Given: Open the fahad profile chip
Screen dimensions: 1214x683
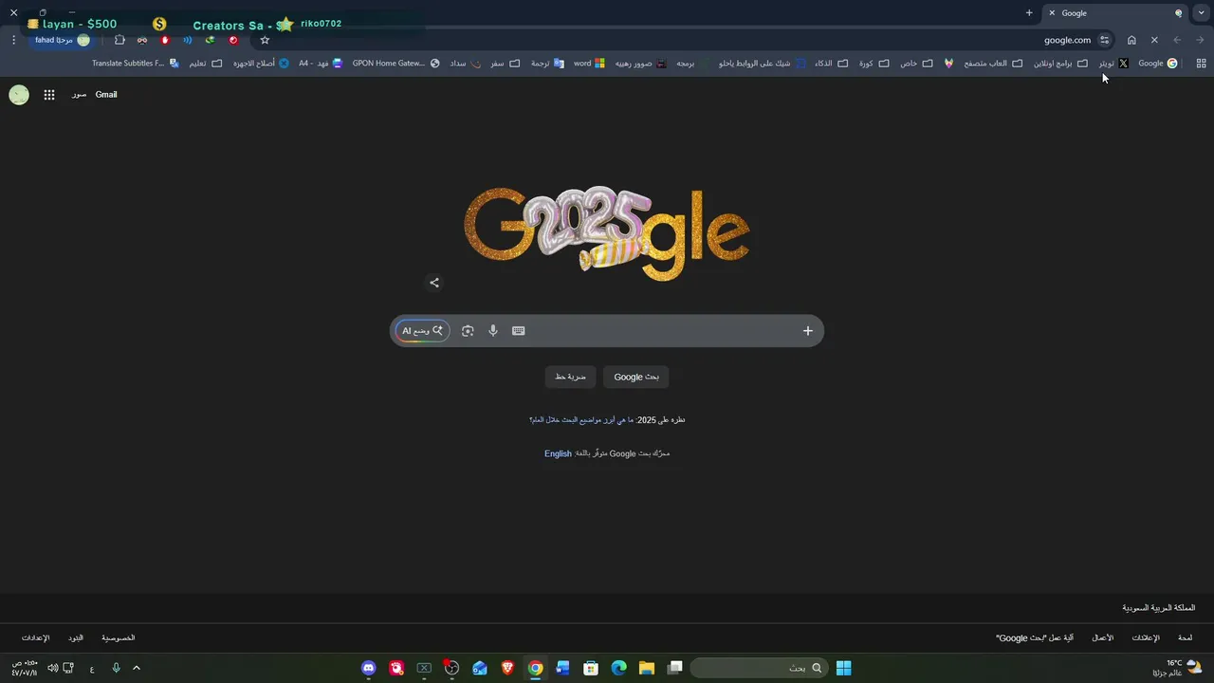Looking at the screenshot, I should pyautogui.click(x=63, y=40).
